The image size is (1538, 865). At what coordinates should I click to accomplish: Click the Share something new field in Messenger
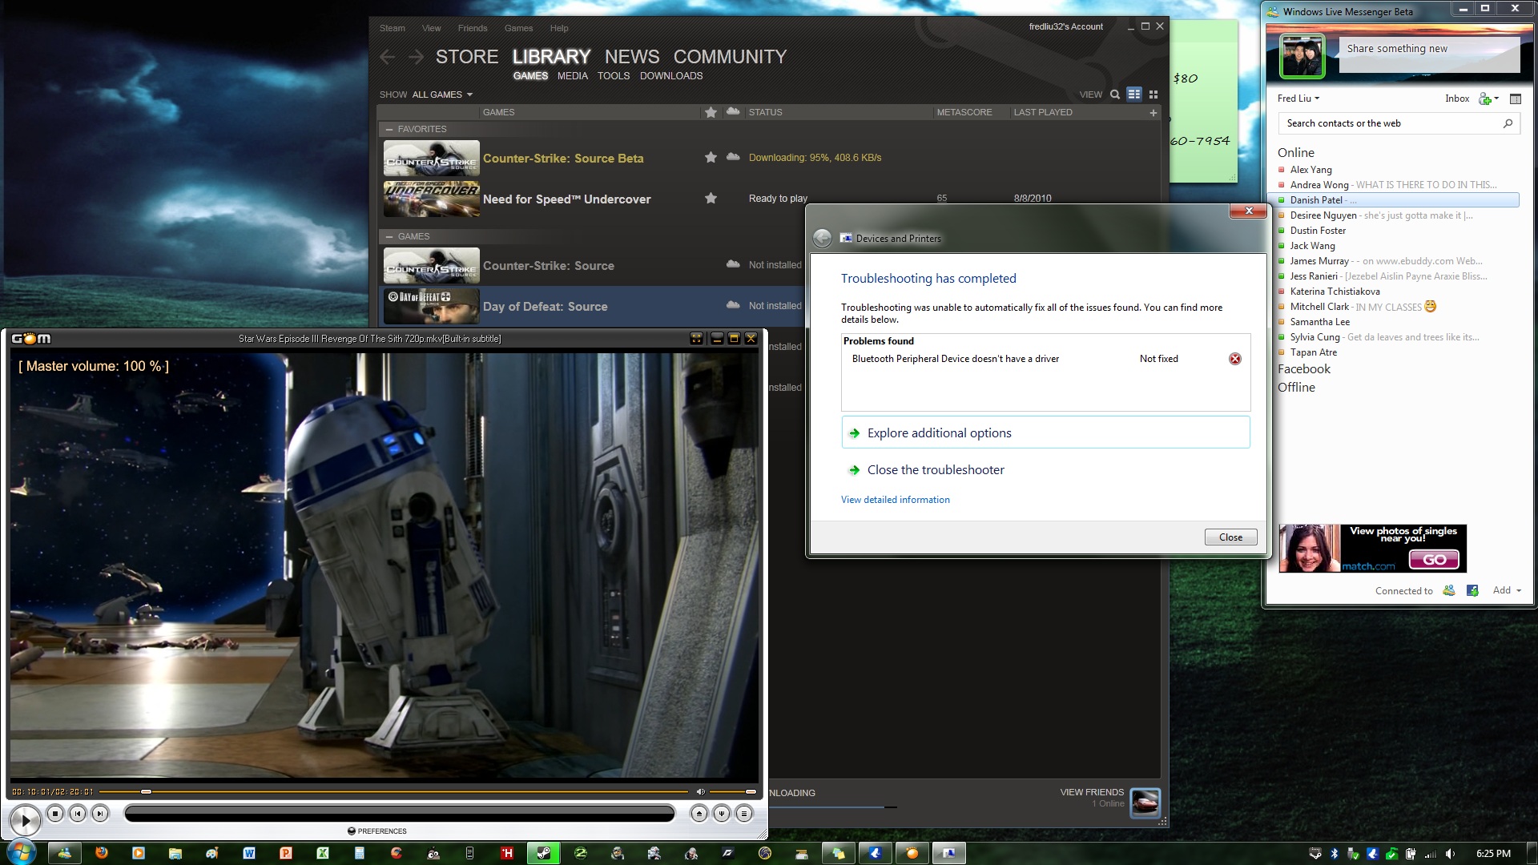[x=1429, y=54]
